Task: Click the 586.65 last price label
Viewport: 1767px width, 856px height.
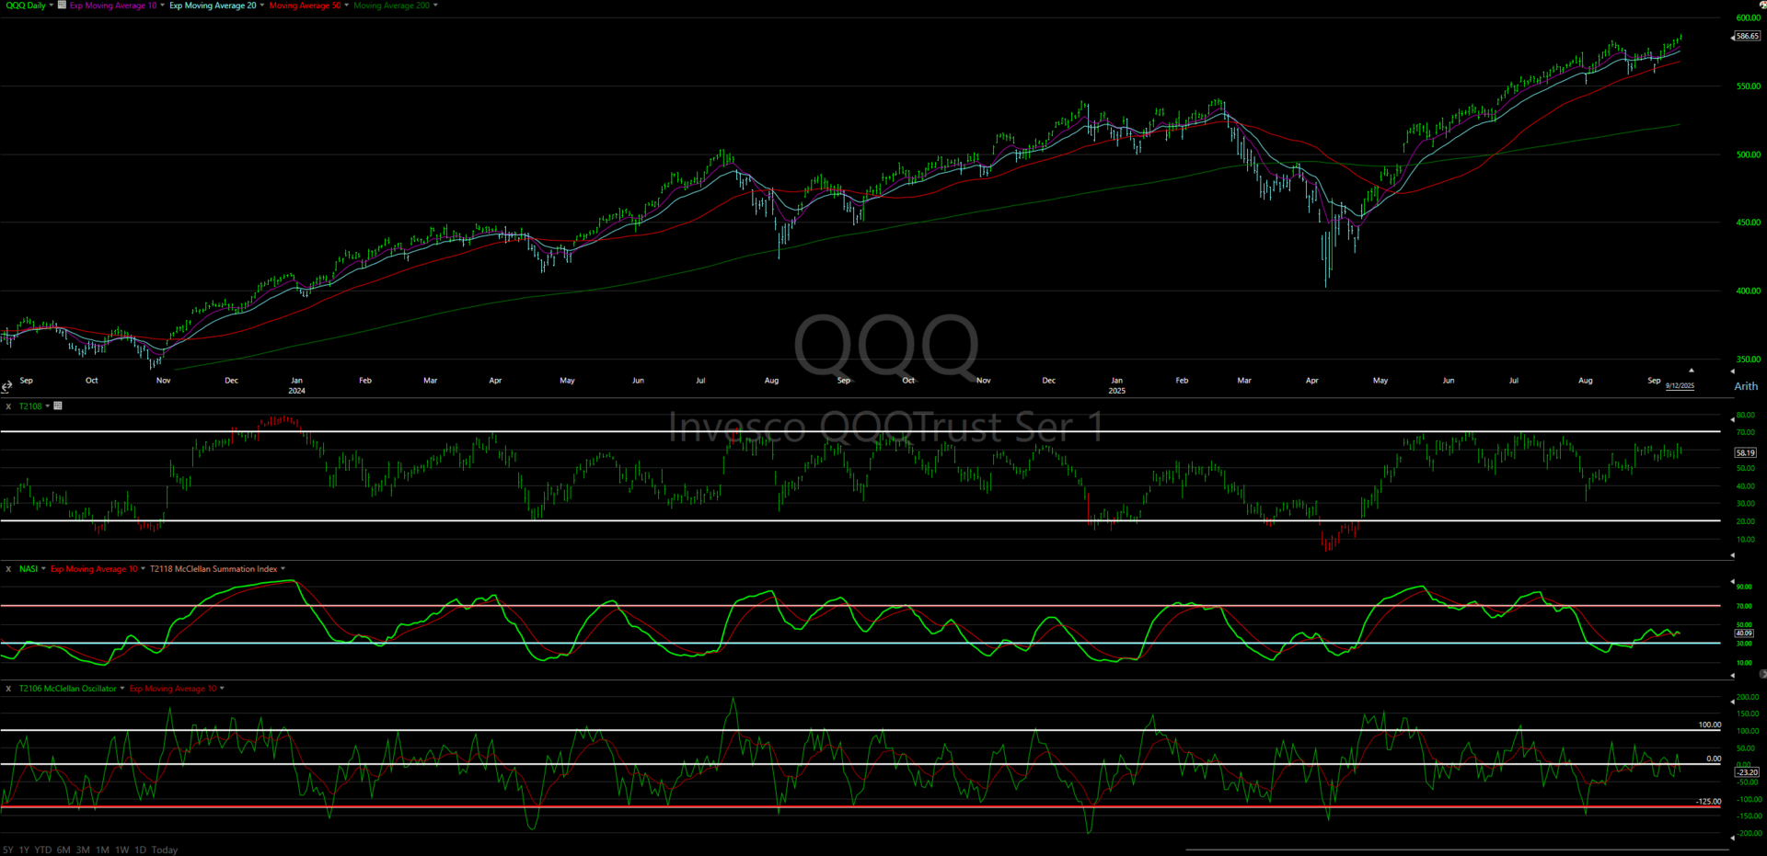Action: pyautogui.click(x=1747, y=36)
